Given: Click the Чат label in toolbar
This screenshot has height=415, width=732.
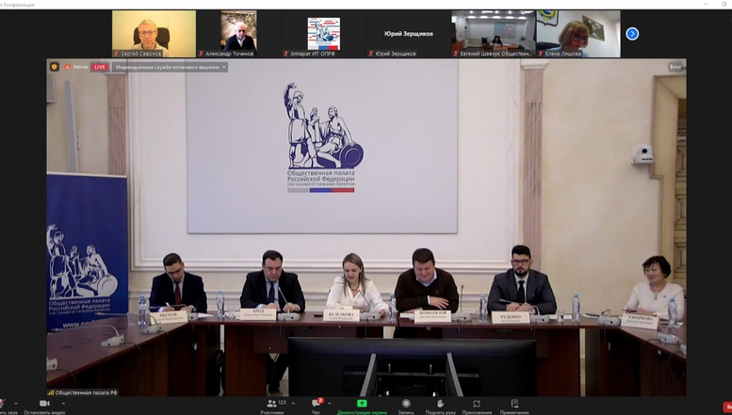Looking at the screenshot, I should point(316,412).
